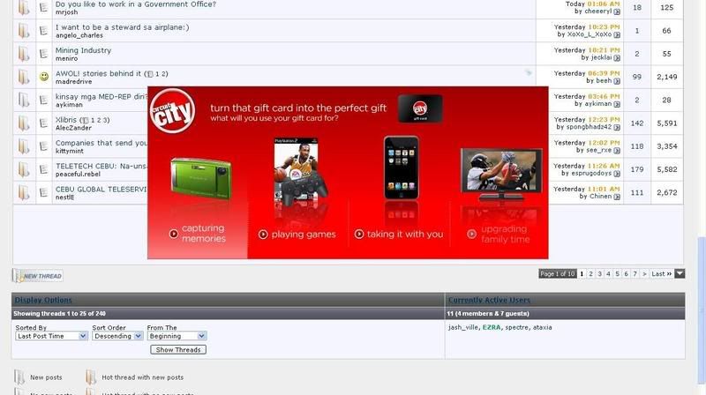Click the green camera image in ad

tap(201, 178)
